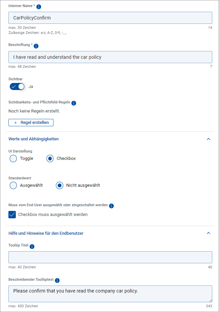This screenshot has width=219, height=312.
Task: Click the info icon next to Beschriftung
Action: point(36,46)
